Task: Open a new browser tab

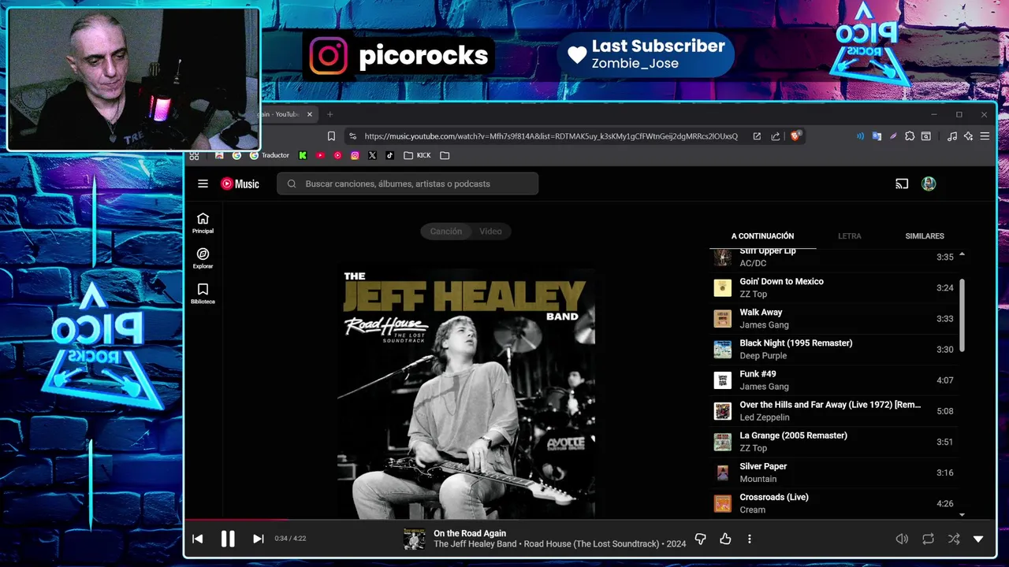Action: [x=330, y=114]
